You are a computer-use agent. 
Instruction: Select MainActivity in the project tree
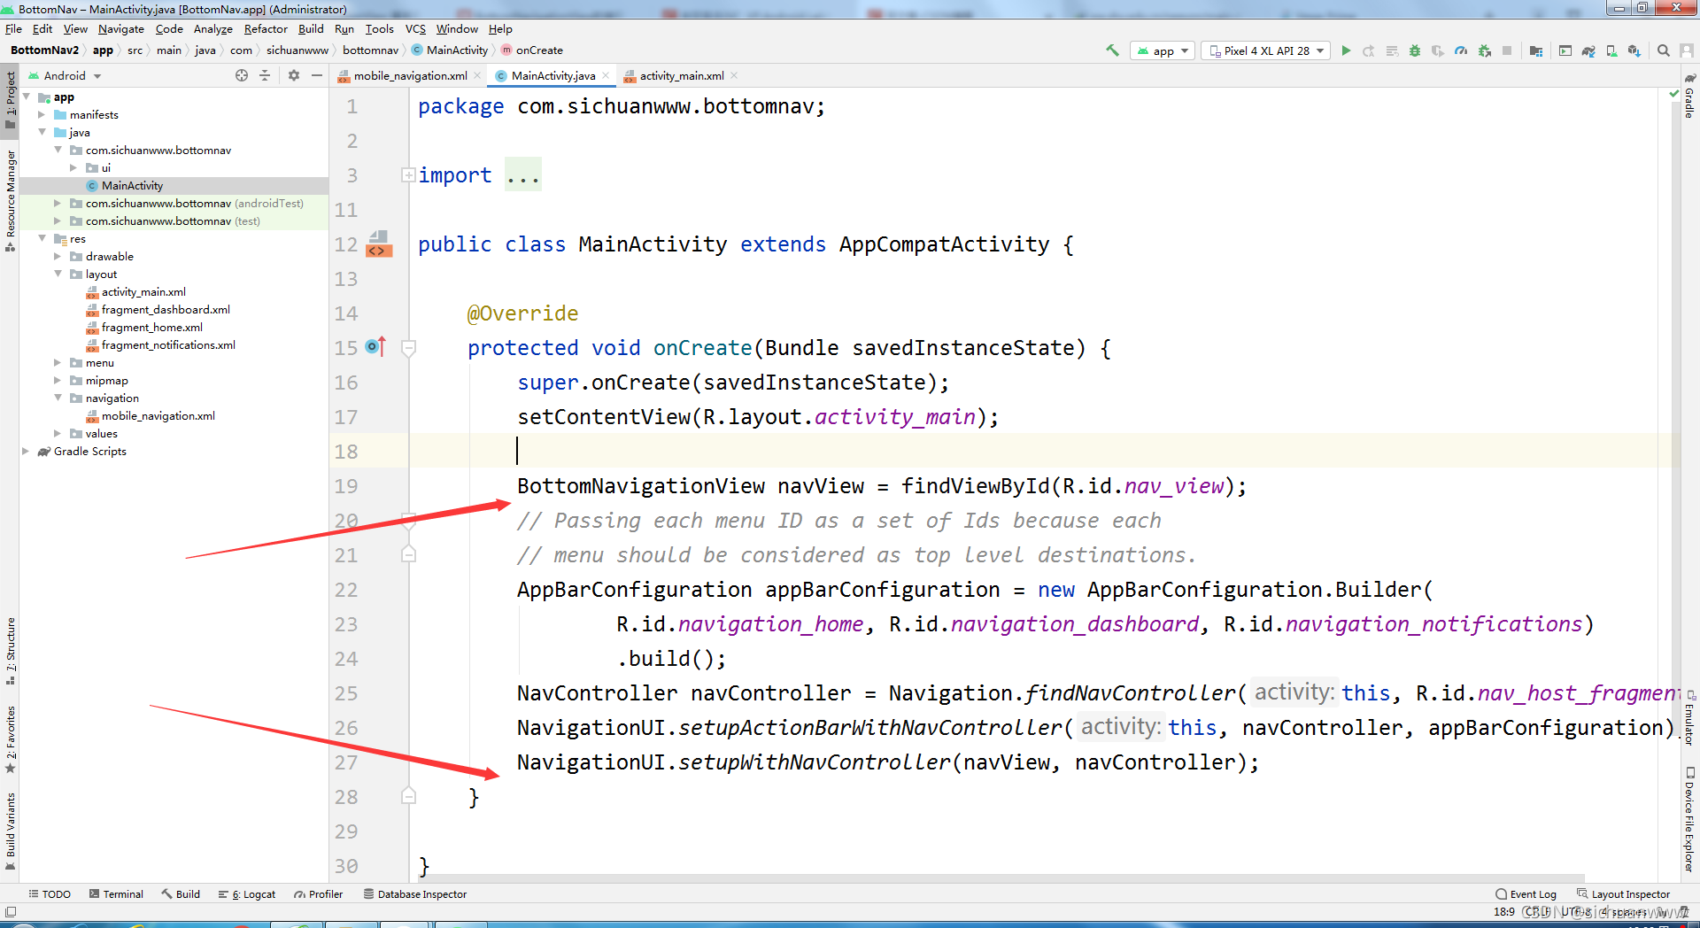click(x=131, y=185)
